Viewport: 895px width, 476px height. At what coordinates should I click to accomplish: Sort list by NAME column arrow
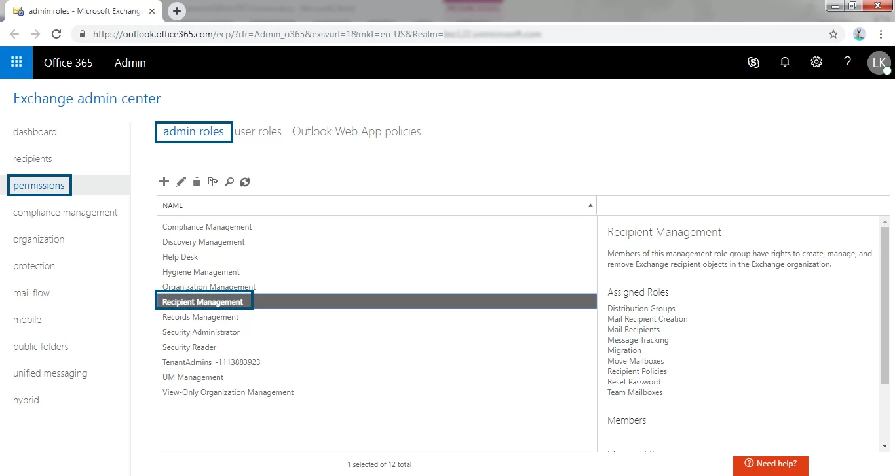(590, 205)
